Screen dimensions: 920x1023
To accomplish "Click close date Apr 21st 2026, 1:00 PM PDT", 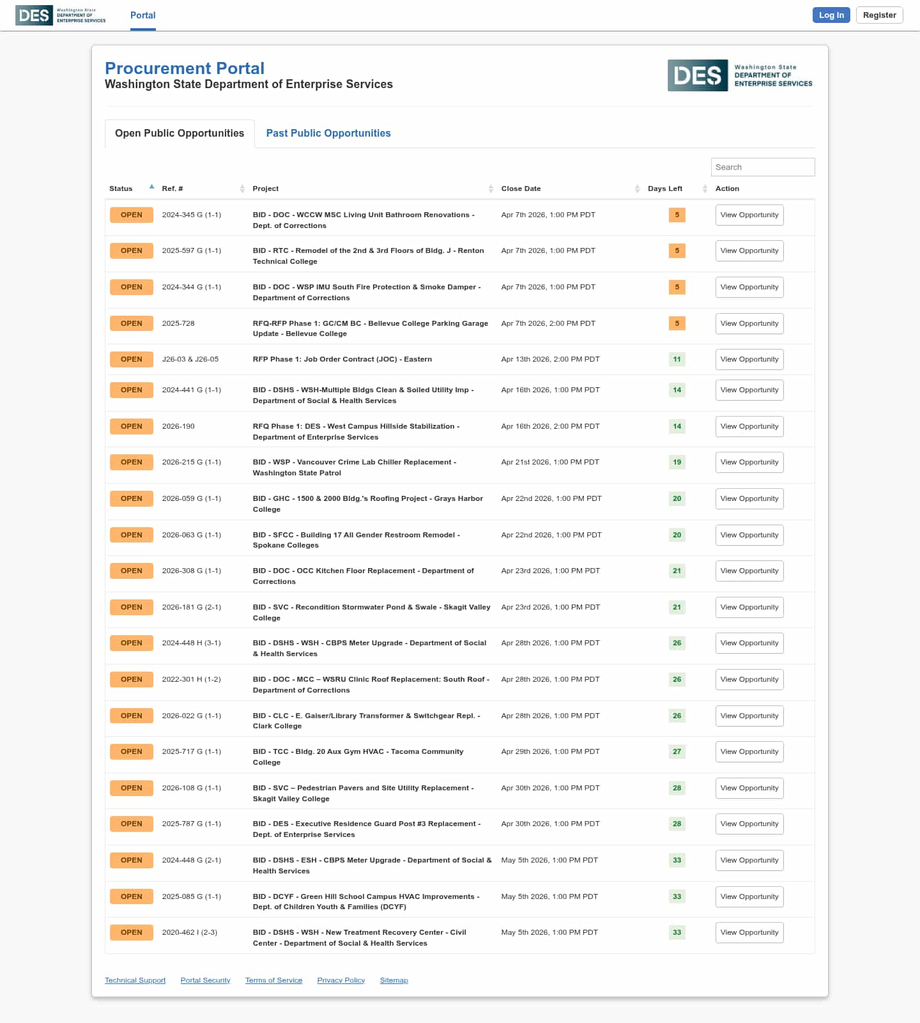I will pos(550,462).
